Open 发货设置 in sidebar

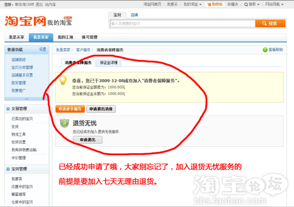[18, 142]
